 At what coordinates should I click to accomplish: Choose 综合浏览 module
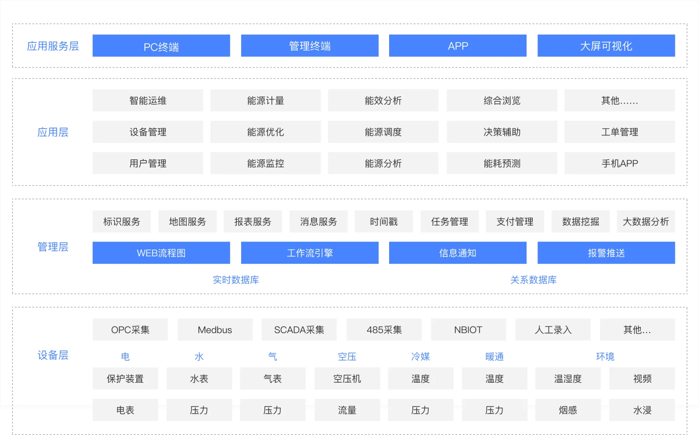click(x=502, y=101)
